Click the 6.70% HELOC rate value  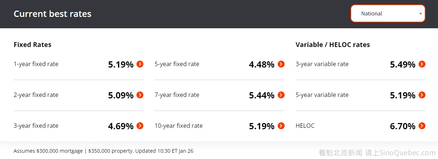point(402,126)
